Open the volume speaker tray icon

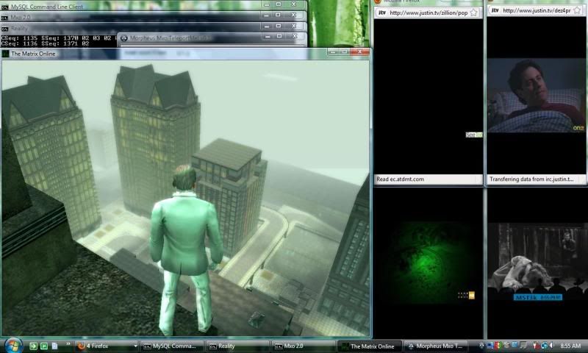click(x=552, y=346)
